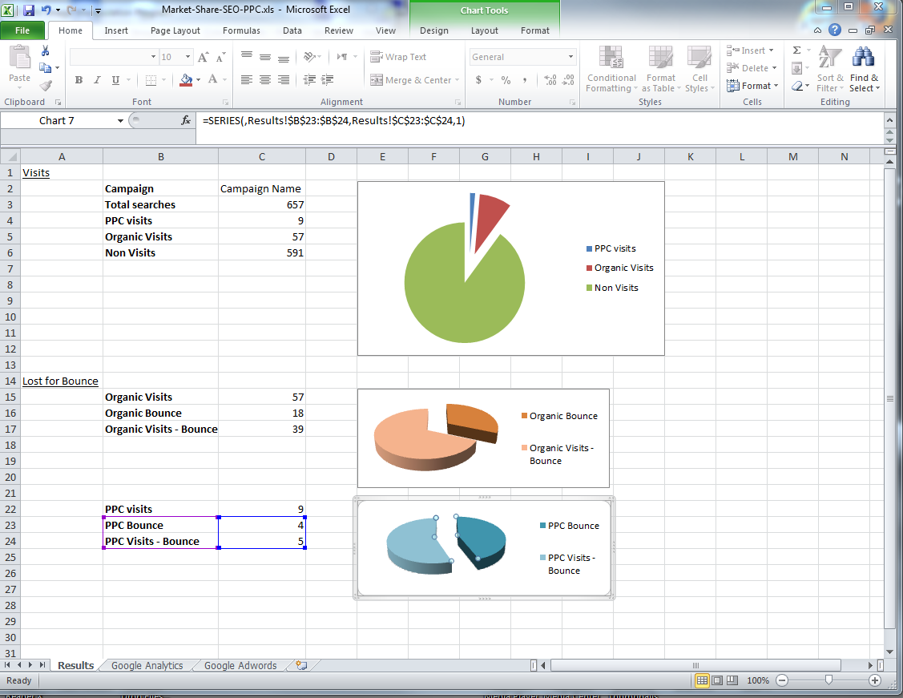Decrease font size with Shrink Font icon
The height and width of the screenshot is (698, 903).
coord(220,57)
